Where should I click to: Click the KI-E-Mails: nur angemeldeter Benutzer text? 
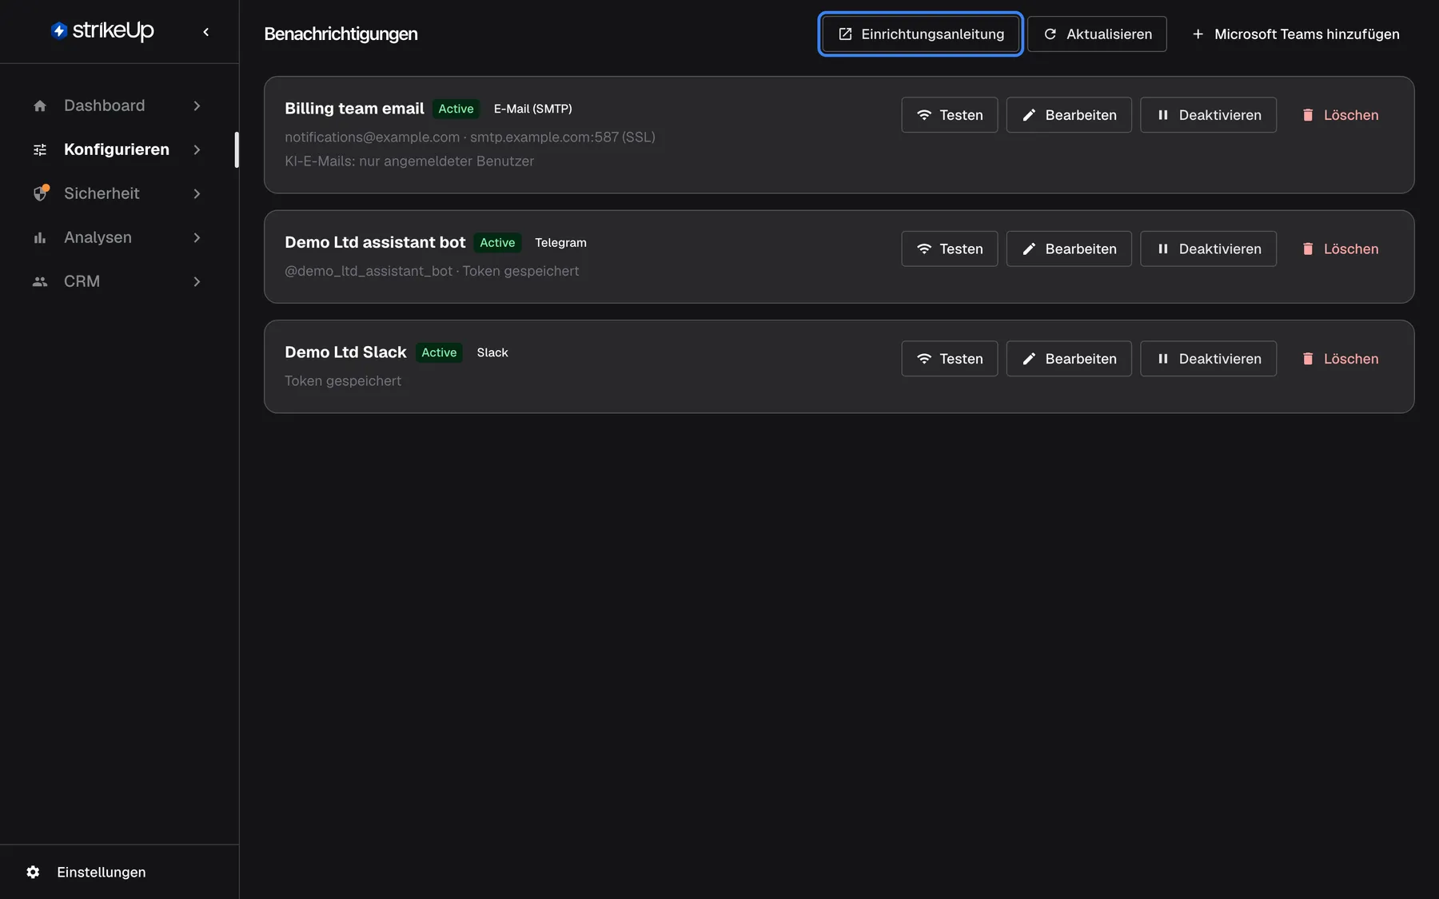(x=409, y=161)
